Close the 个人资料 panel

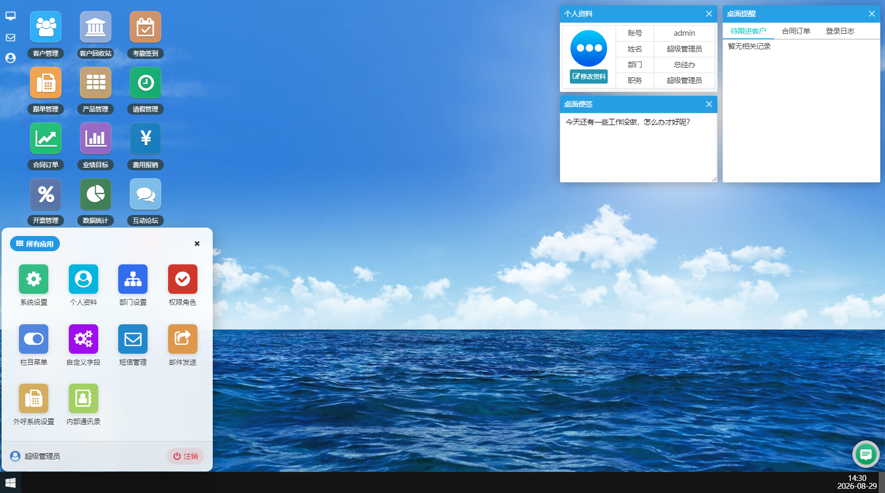point(709,14)
